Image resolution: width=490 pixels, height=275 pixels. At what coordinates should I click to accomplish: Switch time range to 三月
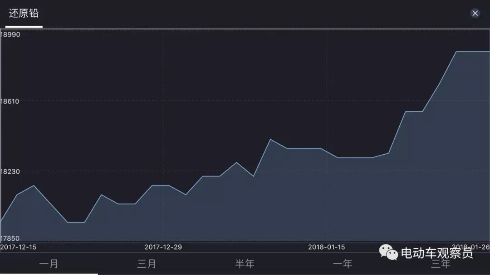click(x=147, y=264)
